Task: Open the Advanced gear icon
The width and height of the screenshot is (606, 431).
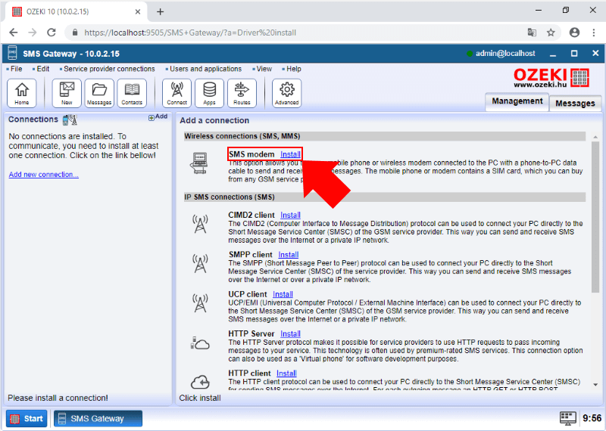Action: pos(286,93)
